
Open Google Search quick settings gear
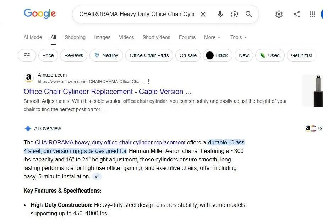[279, 14]
